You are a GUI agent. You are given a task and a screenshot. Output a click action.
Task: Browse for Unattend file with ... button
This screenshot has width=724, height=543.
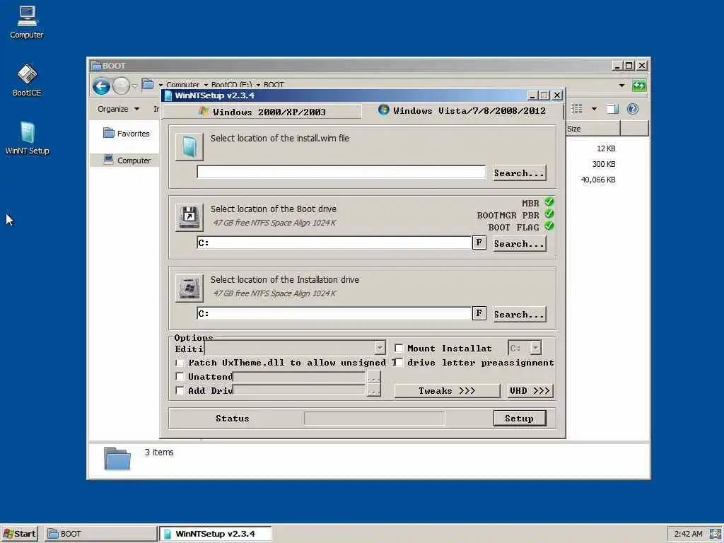coord(373,378)
